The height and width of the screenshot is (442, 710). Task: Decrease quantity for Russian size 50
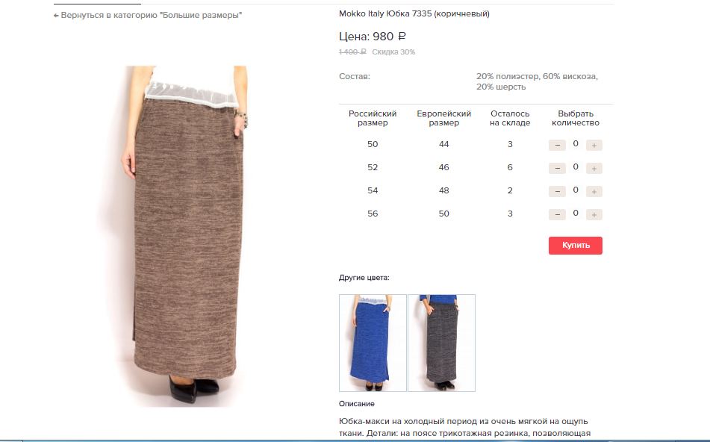[x=557, y=146]
